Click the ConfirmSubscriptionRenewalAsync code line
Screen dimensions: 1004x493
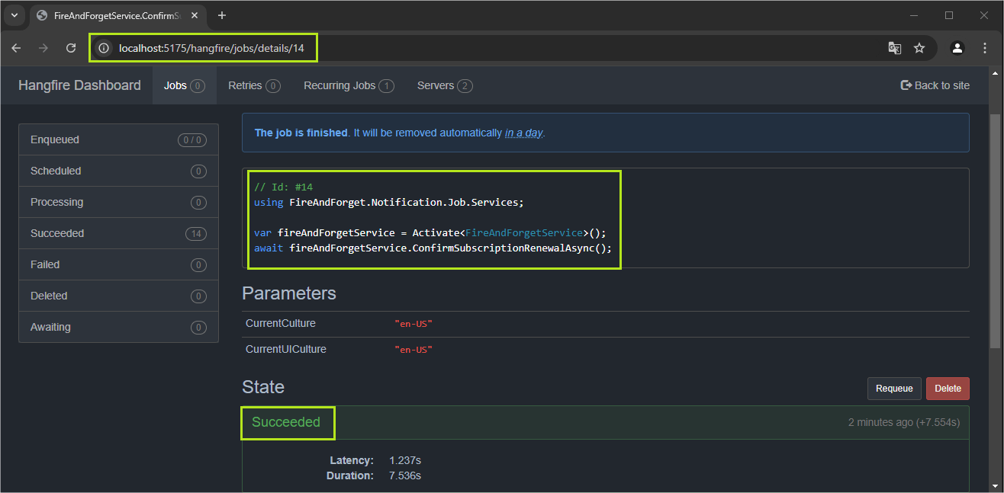pyautogui.click(x=433, y=248)
